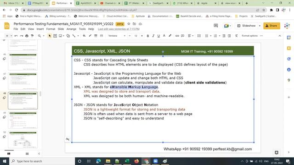The width and height of the screenshot is (294, 165).
Task: Click the Add comment icon in toolbar
Action: click(x=183, y=36)
